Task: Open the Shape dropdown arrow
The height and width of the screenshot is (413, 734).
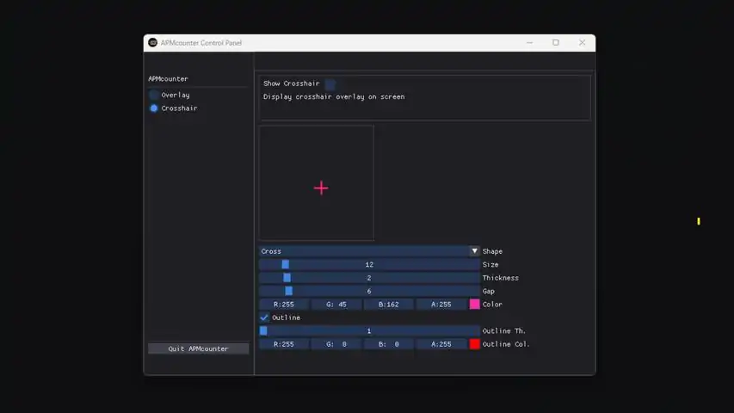Action: coord(474,251)
